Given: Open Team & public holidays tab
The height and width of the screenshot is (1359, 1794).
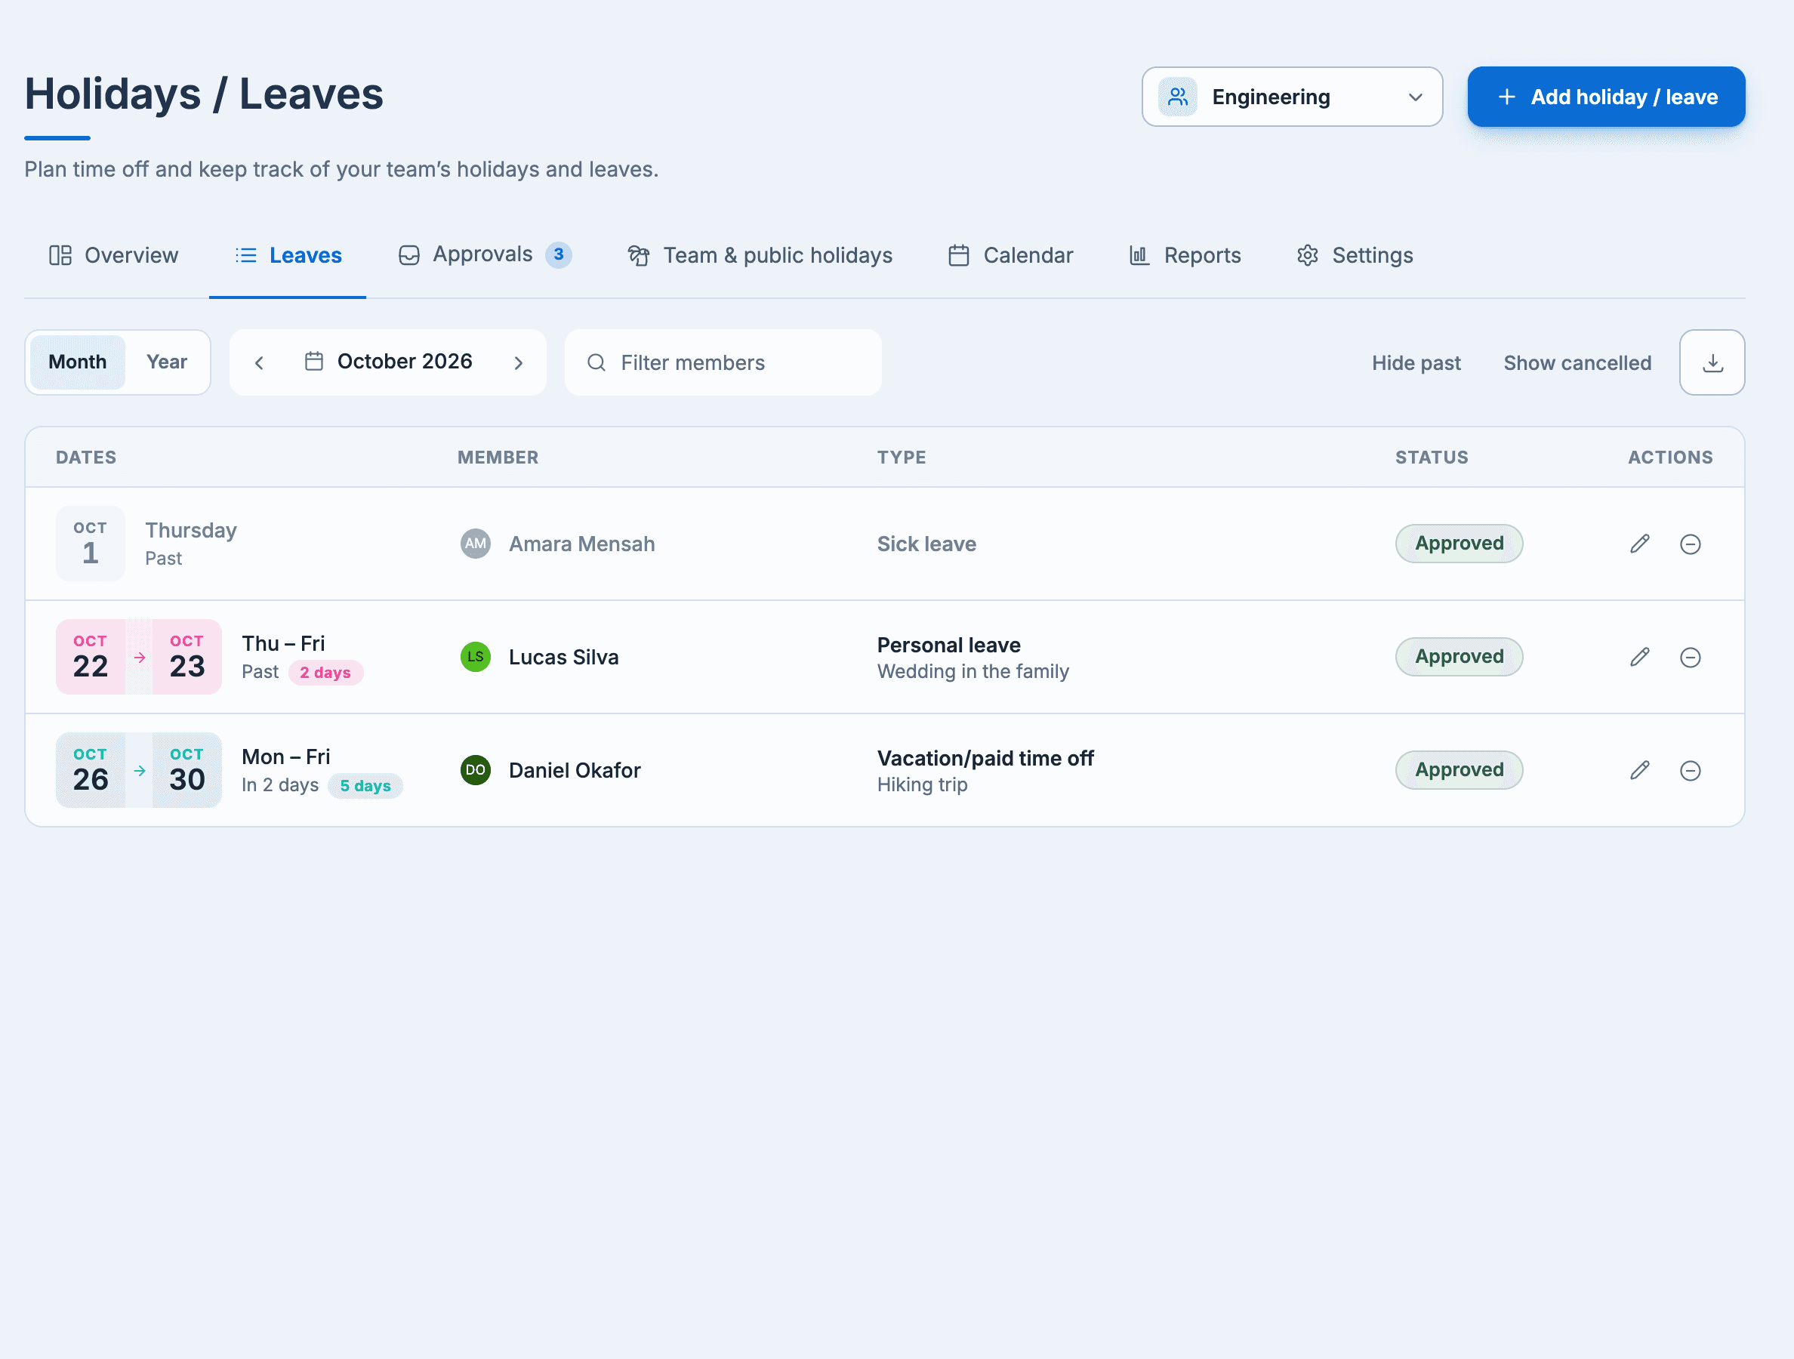Looking at the screenshot, I should [x=760, y=255].
